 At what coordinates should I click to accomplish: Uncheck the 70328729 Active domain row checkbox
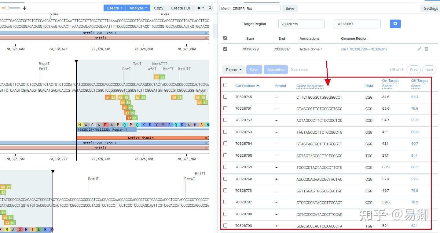pos(225,49)
